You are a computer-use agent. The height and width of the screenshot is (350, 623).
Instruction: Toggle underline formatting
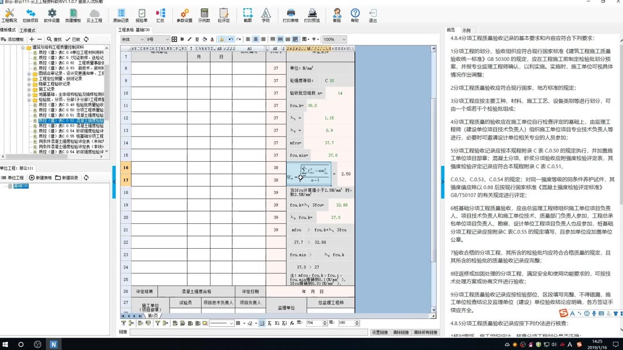coord(197,39)
